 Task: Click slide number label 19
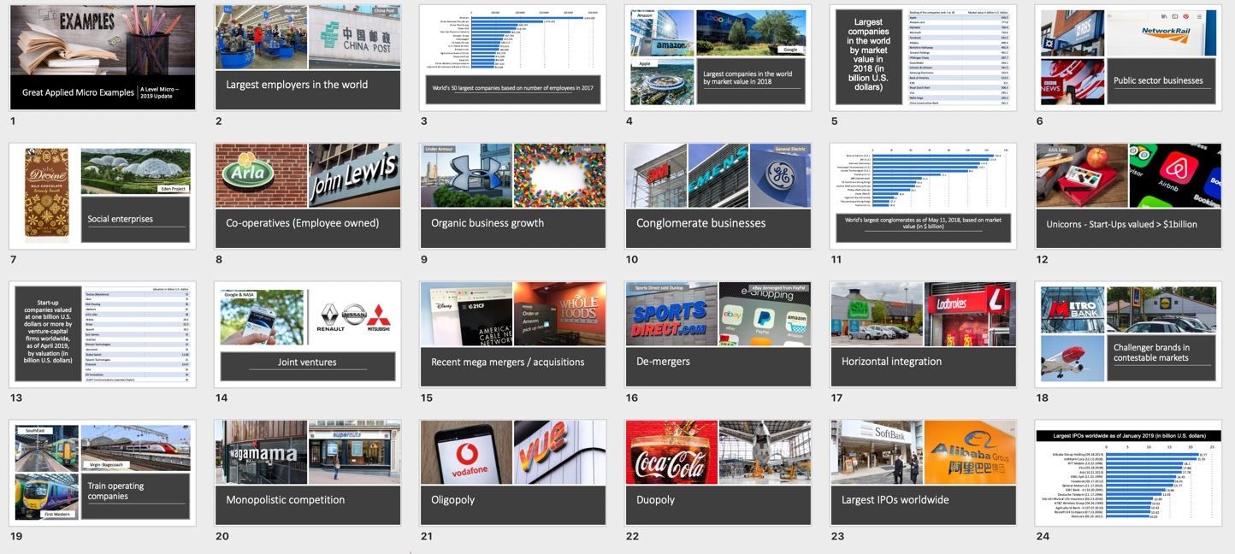[15, 537]
